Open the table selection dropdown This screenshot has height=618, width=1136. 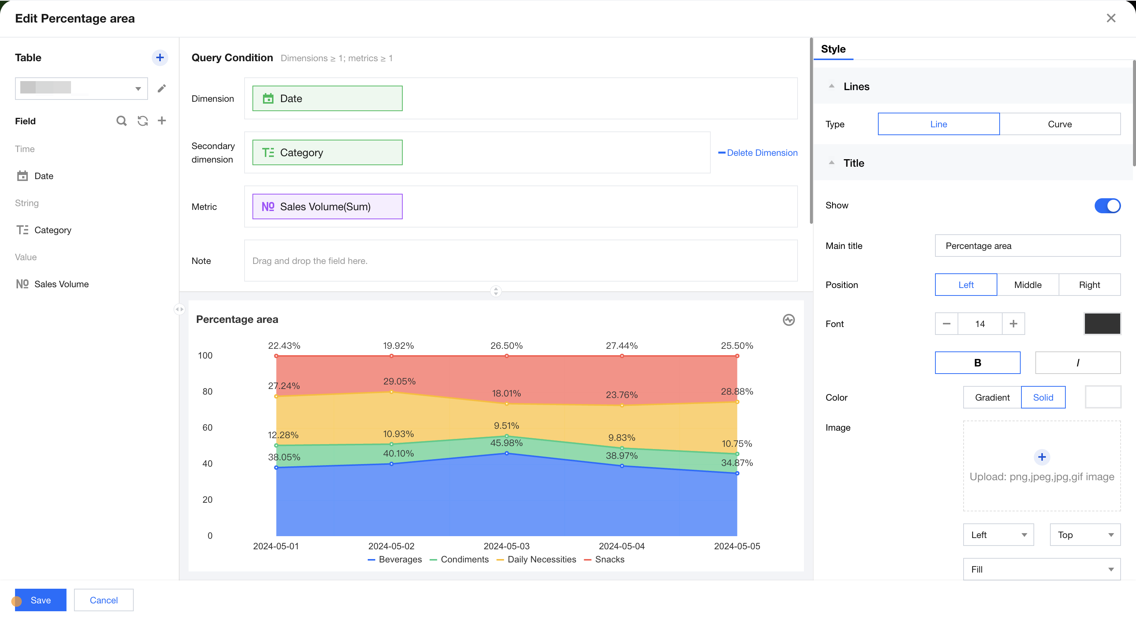pyautogui.click(x=82, y=89)
